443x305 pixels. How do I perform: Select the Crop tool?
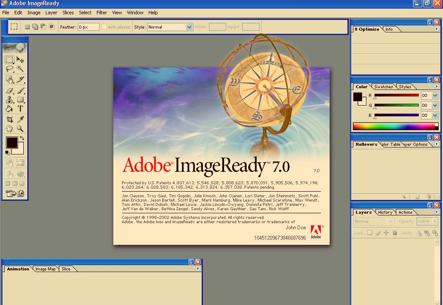pos(10,119)
